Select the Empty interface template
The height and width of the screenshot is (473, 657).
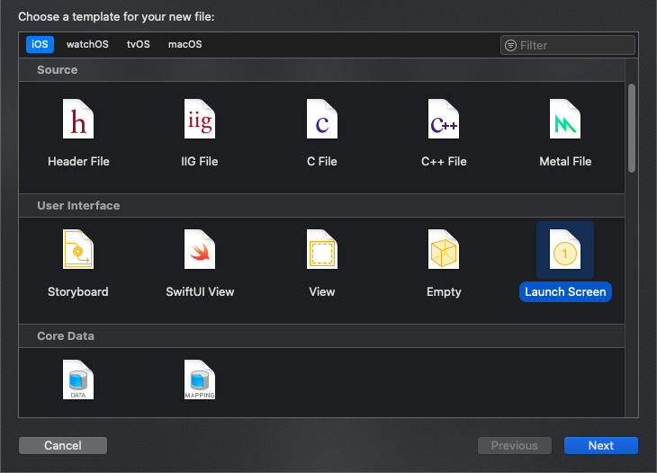click(444, 250)
